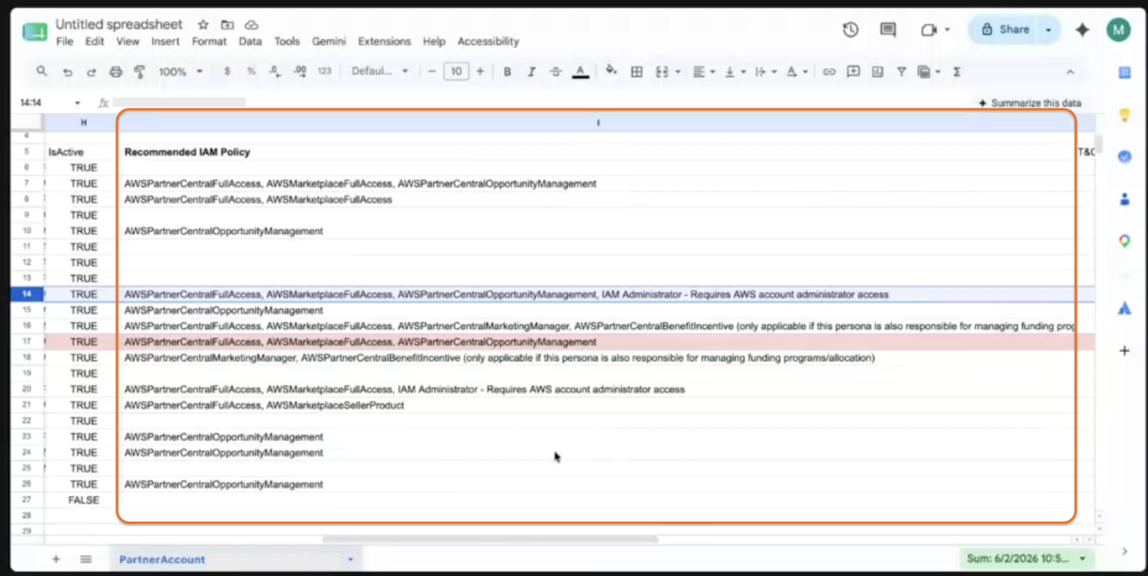The image size is (1148, 576).
Task: Move the spreadsheet to a folder
Action: [x=228, y=25]
